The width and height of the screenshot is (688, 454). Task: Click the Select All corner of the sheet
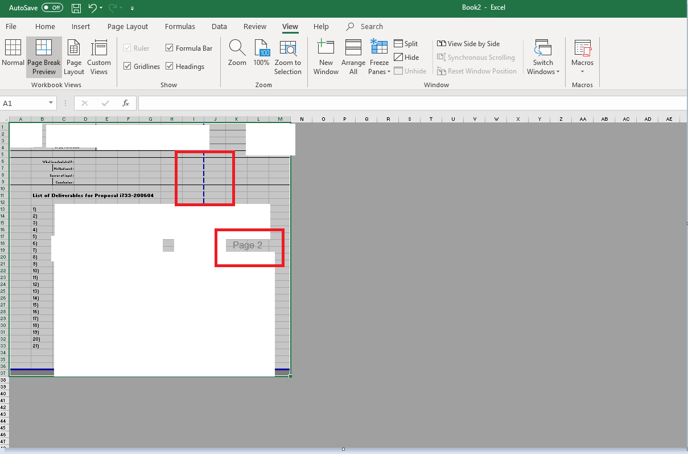tap(5, 119)
